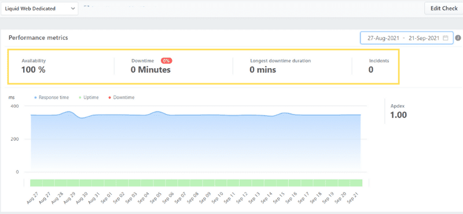Click the red 0% downtime badge

point(167,61)
